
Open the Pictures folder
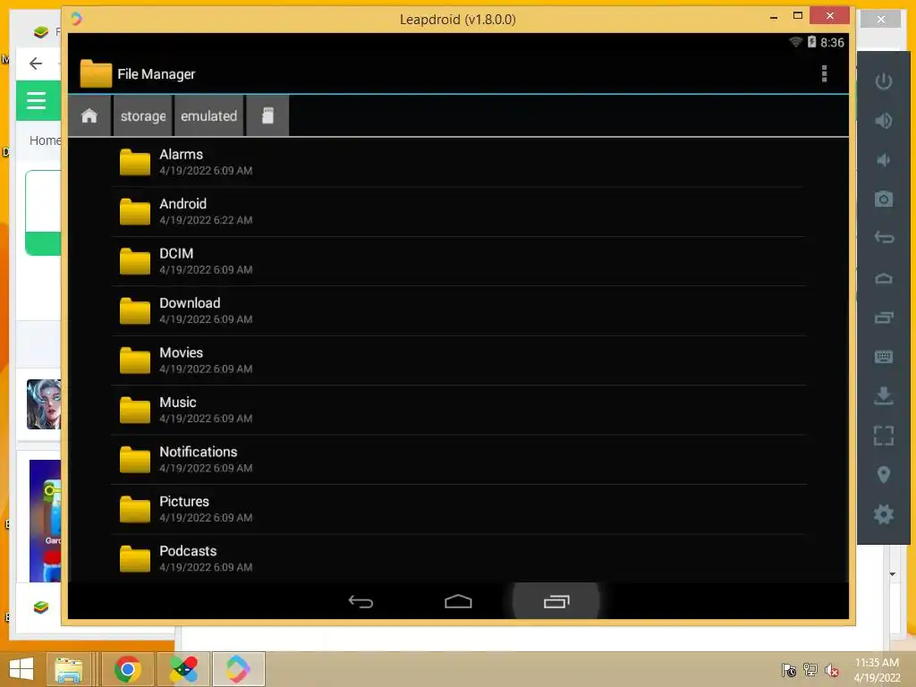point(459,509)
